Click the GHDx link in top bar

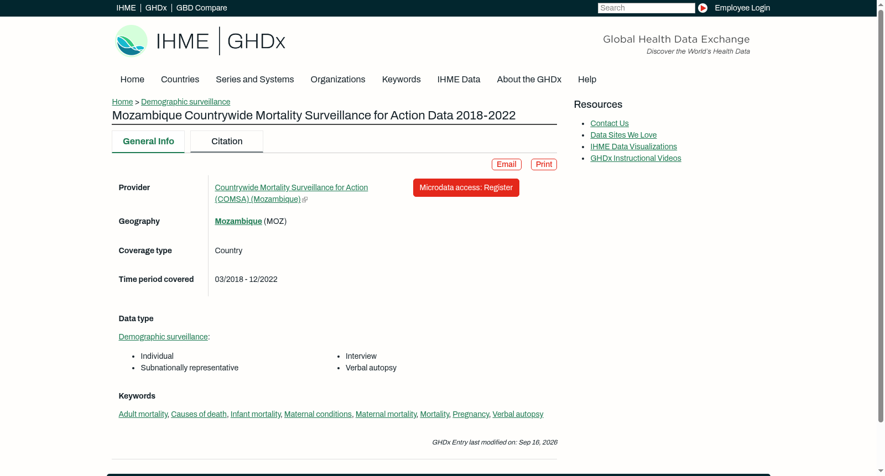(156, 8)
